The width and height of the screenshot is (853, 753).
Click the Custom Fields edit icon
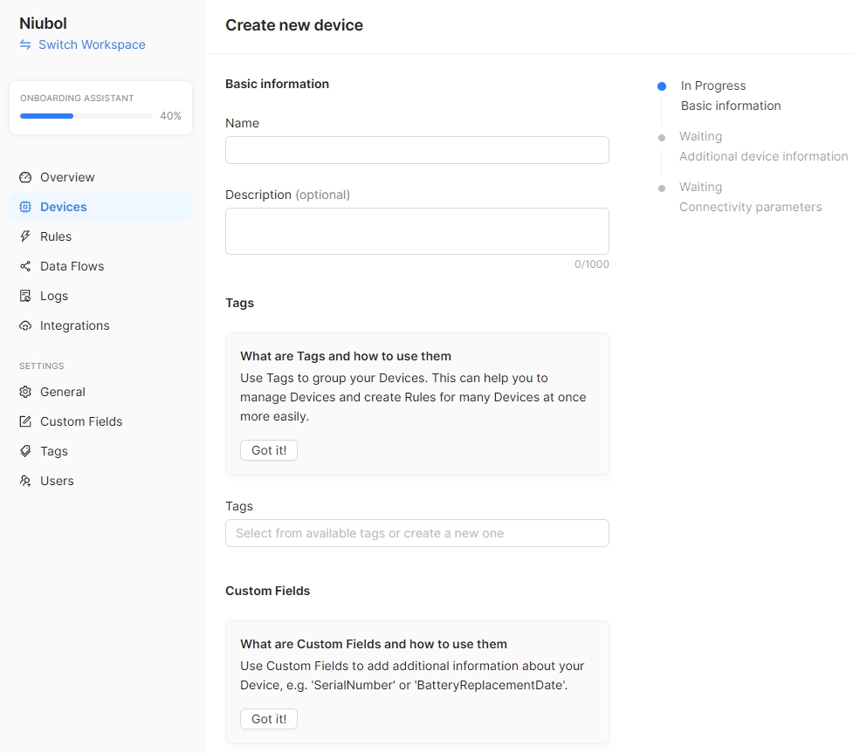point(25,421)
